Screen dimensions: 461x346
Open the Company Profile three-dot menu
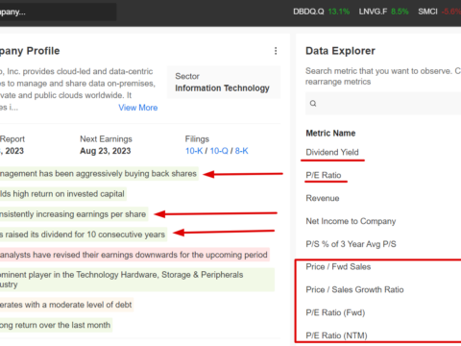tap(276, 51)
